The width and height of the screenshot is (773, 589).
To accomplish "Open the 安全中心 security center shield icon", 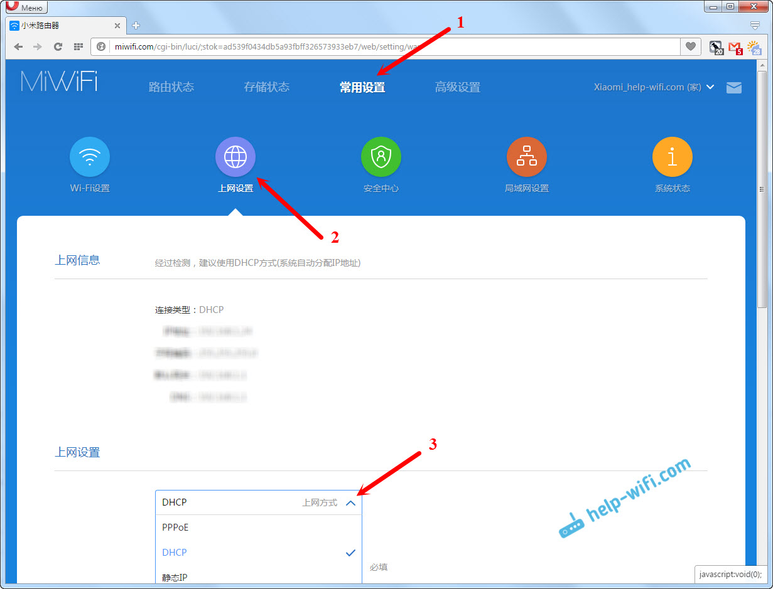I will click(x=381, y=156).
